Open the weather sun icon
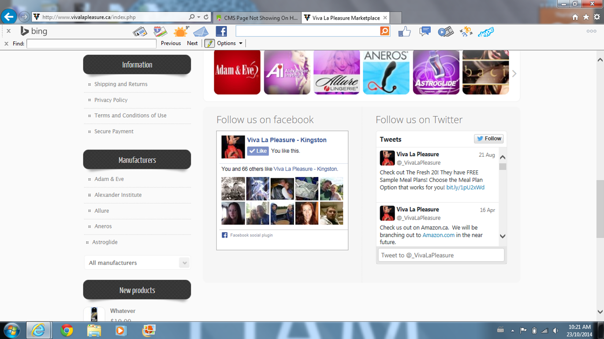This screenshot has width=604, height=339. [x=181, y=31]
